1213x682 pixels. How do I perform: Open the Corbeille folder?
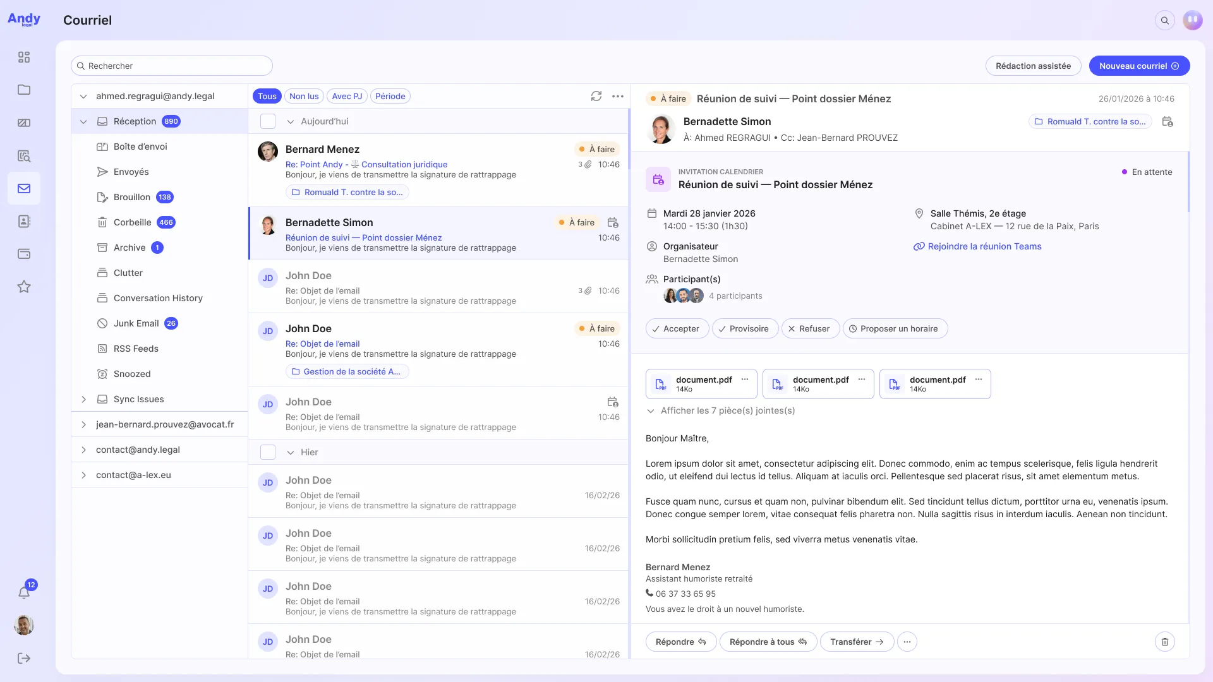pyautogui.click(x=159, y=222)
